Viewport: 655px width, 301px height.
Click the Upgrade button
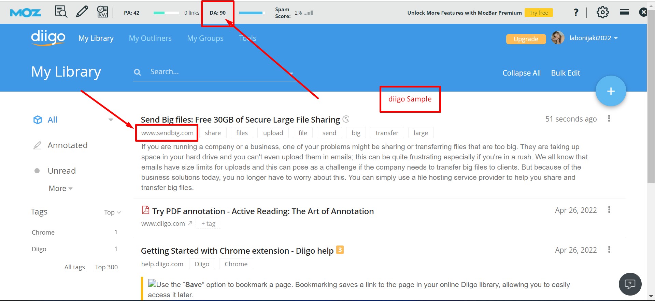[526, 39]
